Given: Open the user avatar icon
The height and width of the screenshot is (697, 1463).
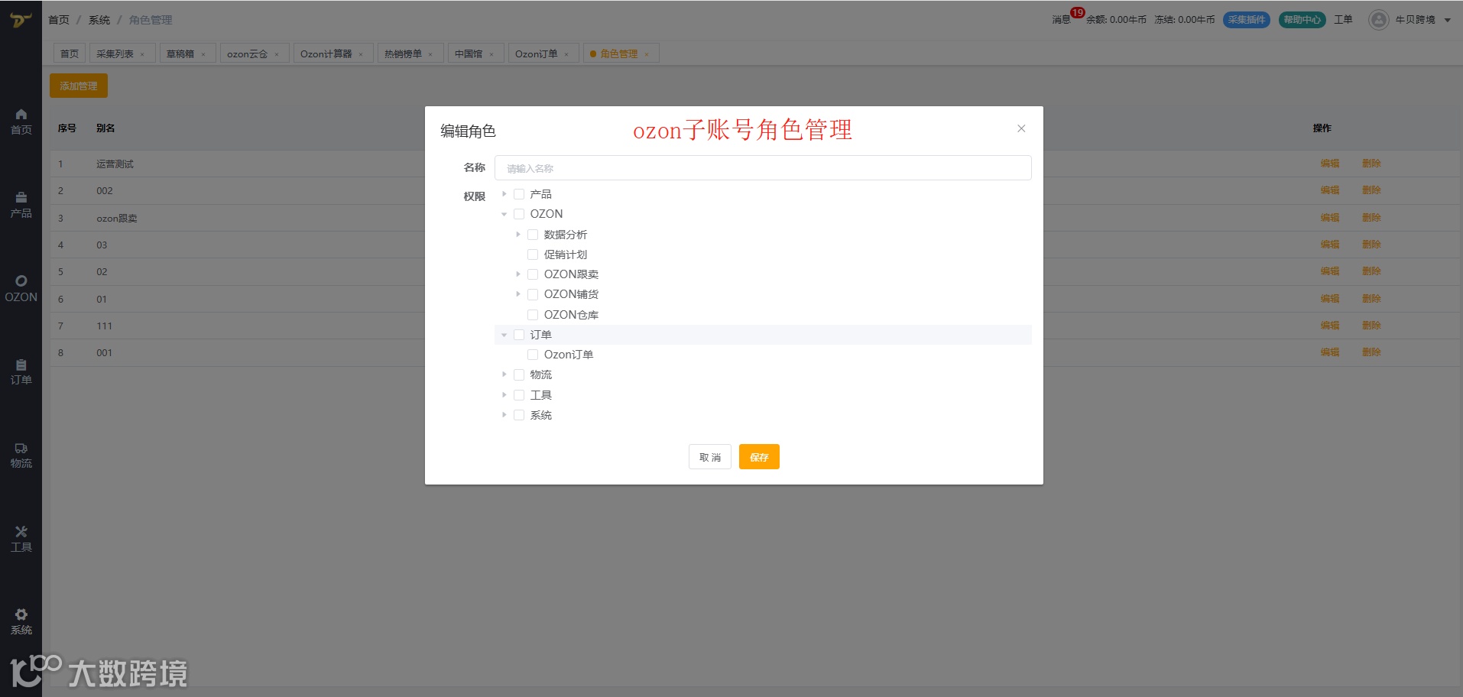Looking at the screenshot, I should click(x=1378, y=20).
